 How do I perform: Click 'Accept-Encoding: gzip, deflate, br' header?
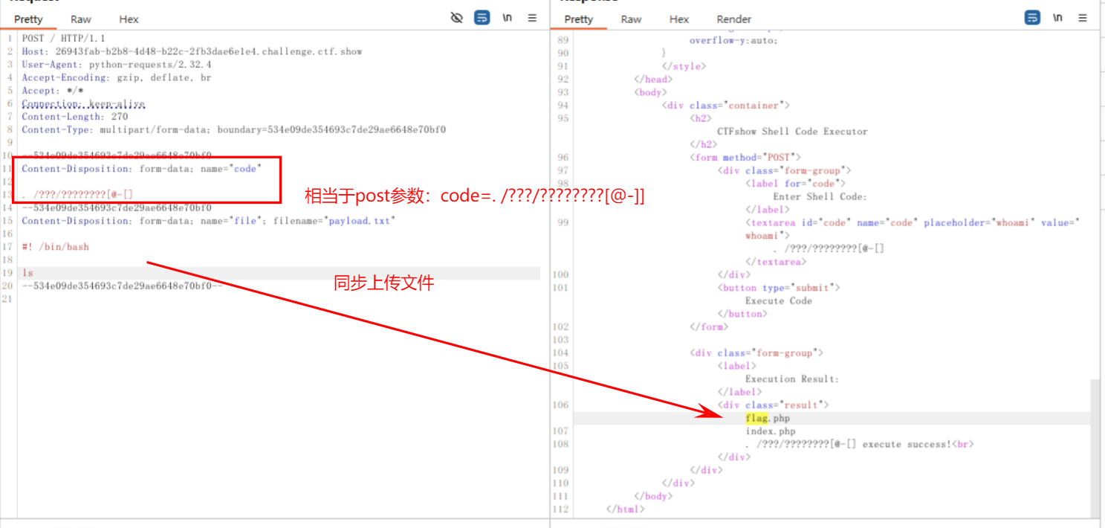[x=117, y=77]
